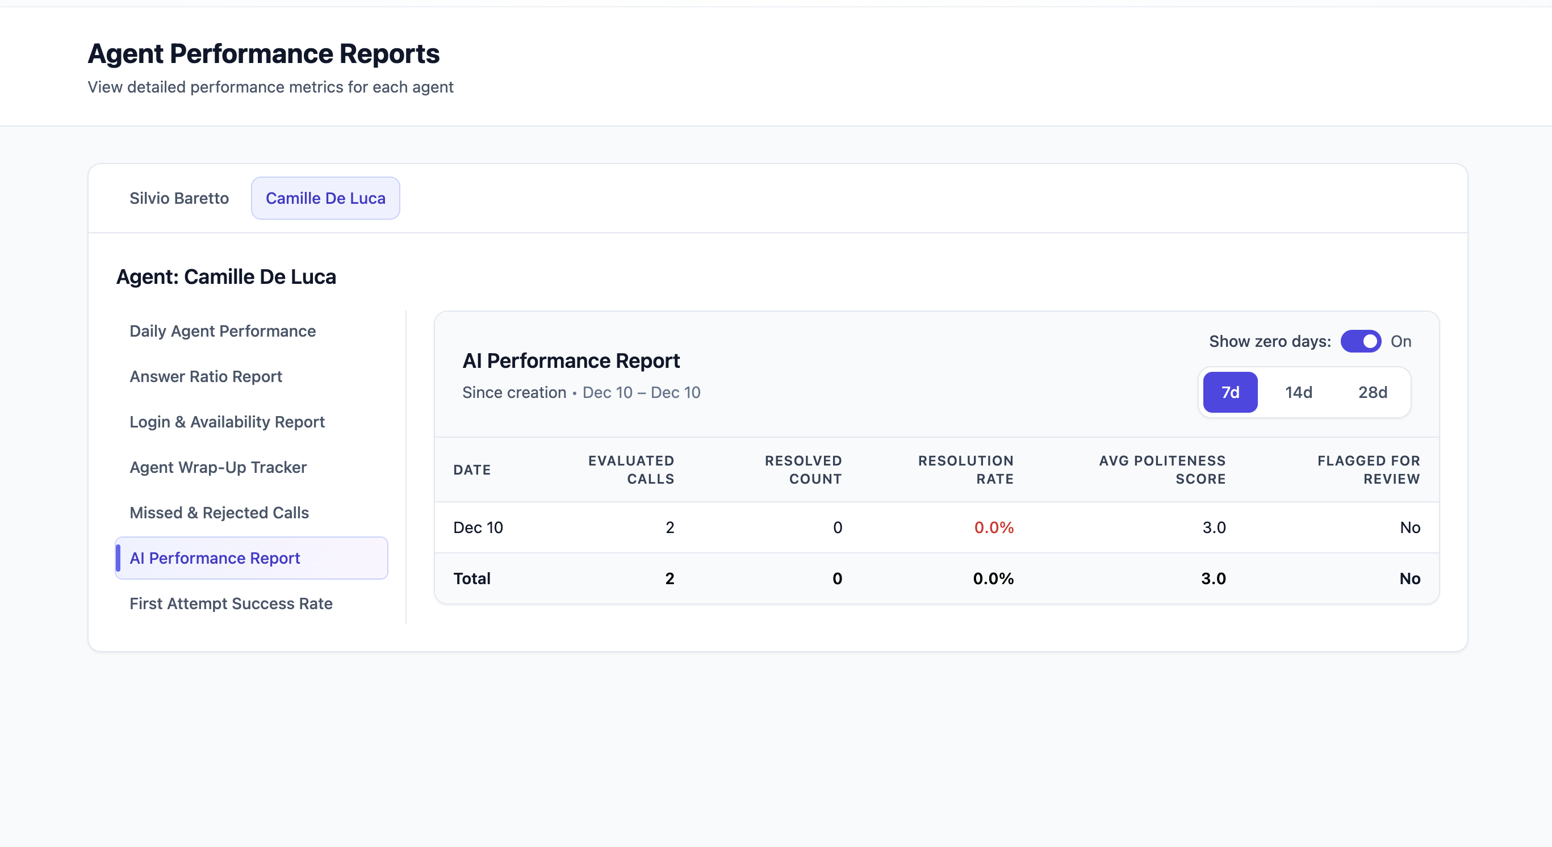Open the Daily Agent Performance report
The width and height of the screenshot is (1552, 847).
[x=222, y=331]
